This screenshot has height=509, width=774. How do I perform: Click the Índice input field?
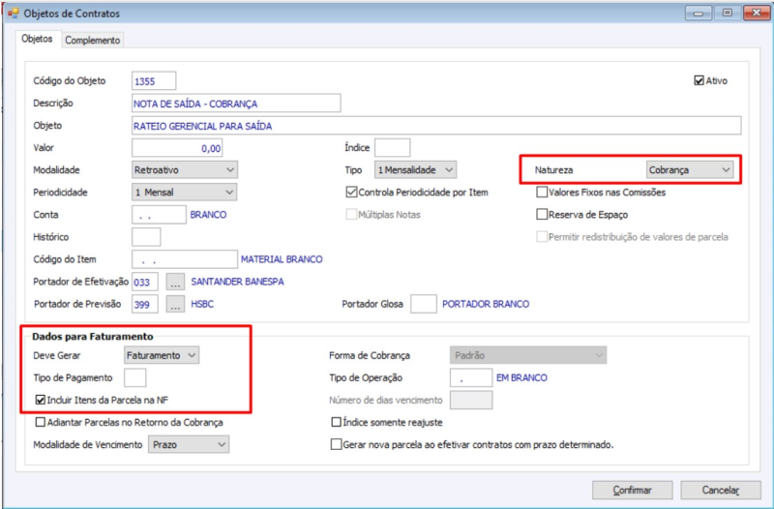click(393, 148)
